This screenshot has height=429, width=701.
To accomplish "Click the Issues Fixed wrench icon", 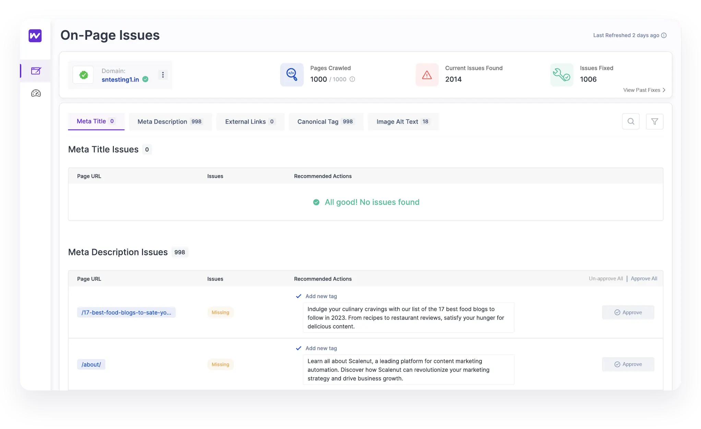I will point(561,75).
